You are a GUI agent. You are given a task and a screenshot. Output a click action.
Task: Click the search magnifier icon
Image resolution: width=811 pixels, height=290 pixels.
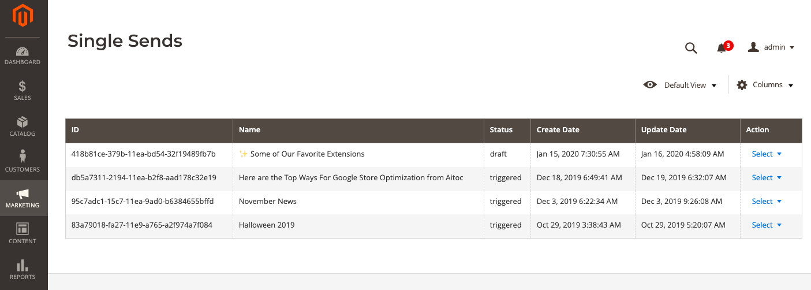(x=691, y=48)
